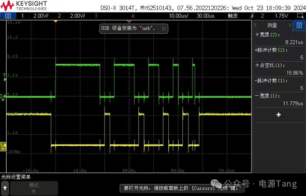306x196 pixels.
Task: Enable channel 3
Action: click(x=96, y=16)
